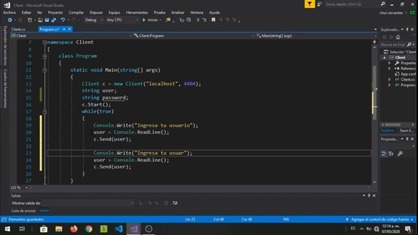
Task: Open the Proyecto menu
Action: [55, 12]
